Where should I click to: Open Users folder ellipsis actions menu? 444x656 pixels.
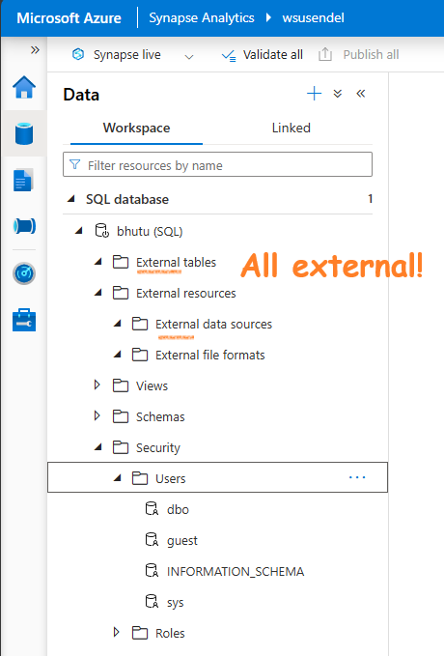357,477
